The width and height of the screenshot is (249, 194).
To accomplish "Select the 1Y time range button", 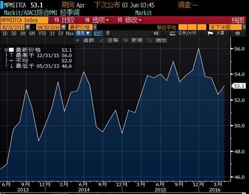I will [x=52, y=34].
